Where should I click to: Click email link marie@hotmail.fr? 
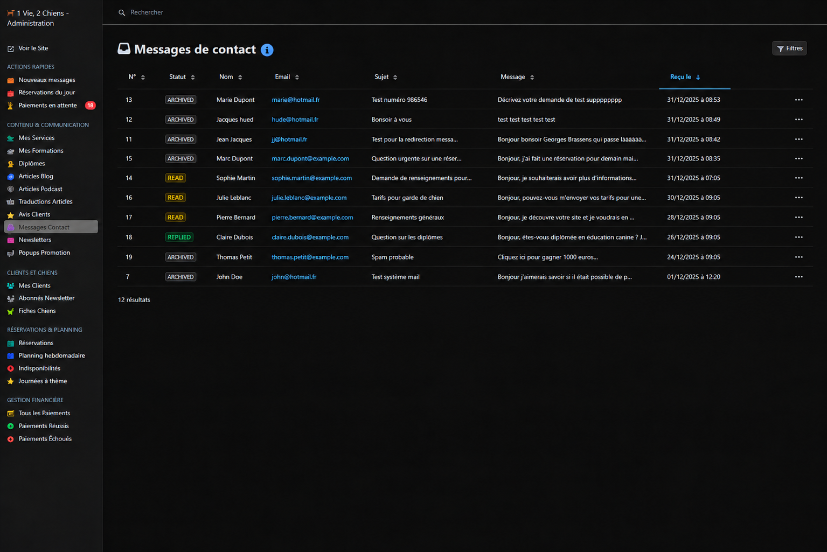(x=296, y=100)
